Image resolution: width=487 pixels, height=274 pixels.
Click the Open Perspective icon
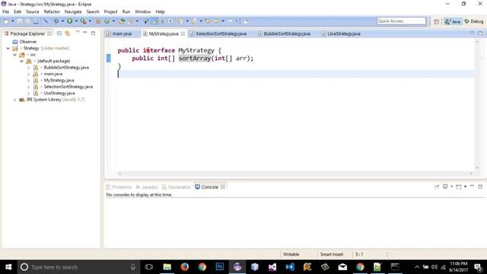click(x=436, y=21)
